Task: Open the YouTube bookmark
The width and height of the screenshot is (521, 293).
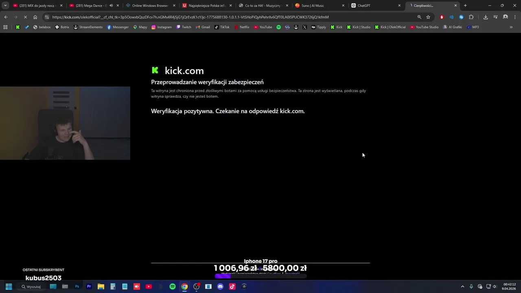Action: (x=263, y=27)
